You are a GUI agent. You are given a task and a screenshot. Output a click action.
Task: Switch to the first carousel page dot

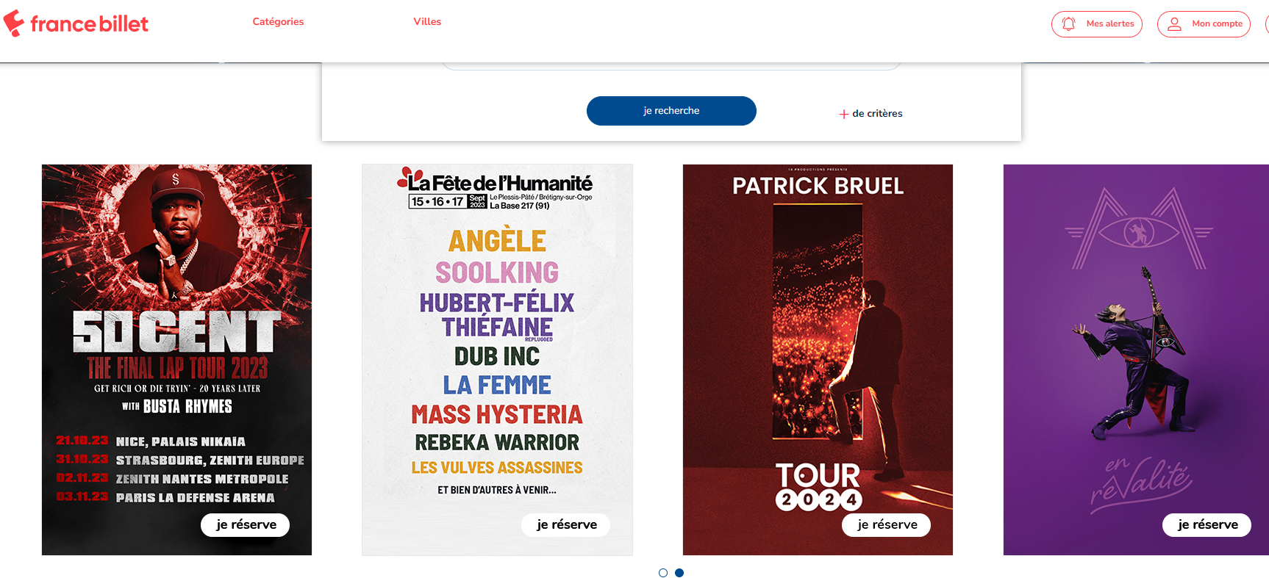[x=663, y=573]
